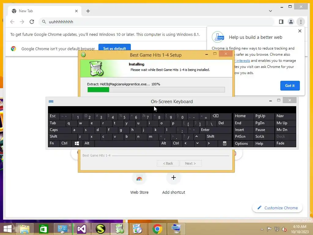Click installer Next button
This screenshot has width=313, height=235.
[x=190, y=163]
